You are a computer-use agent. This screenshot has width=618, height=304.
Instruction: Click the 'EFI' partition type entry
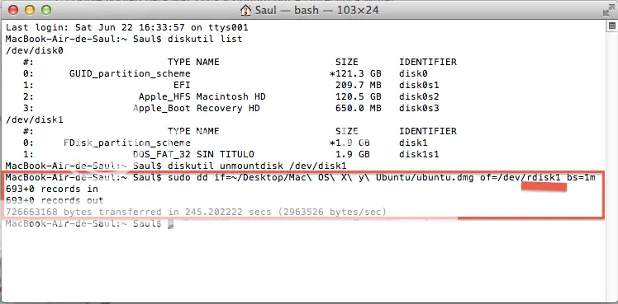tap(182, 85)
